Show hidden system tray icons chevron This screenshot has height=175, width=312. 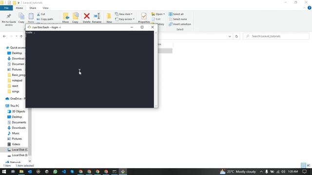click(x=261, y=172)
